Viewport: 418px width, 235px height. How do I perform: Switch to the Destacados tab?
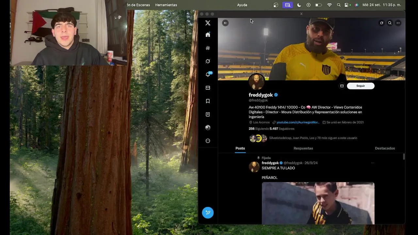(385, 148)
